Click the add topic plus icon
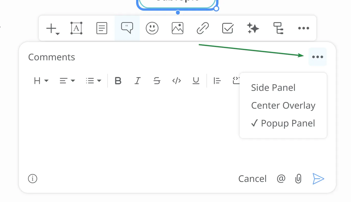 point(52,28)
